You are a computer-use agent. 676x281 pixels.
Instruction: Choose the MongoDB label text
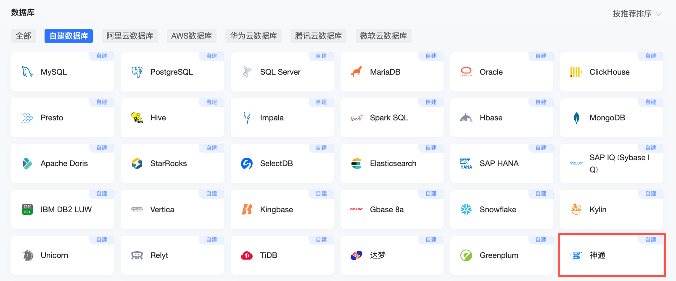(607, 118)
